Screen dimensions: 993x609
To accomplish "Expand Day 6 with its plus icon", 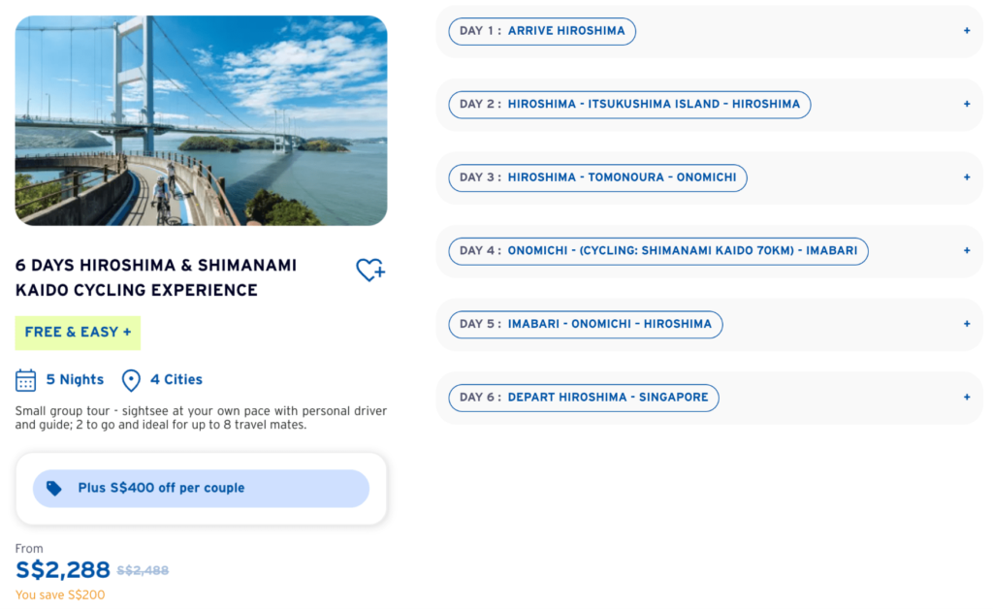I will coord(967,397).
